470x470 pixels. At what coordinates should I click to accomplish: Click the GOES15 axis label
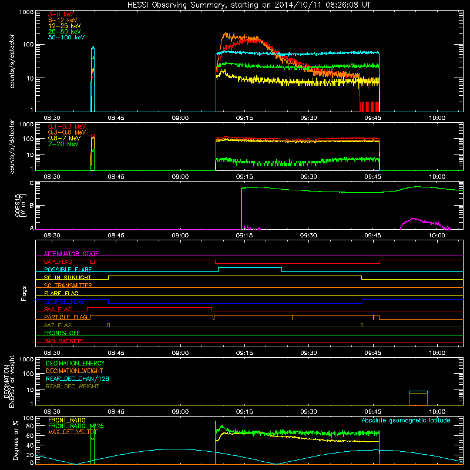[21, 205]
